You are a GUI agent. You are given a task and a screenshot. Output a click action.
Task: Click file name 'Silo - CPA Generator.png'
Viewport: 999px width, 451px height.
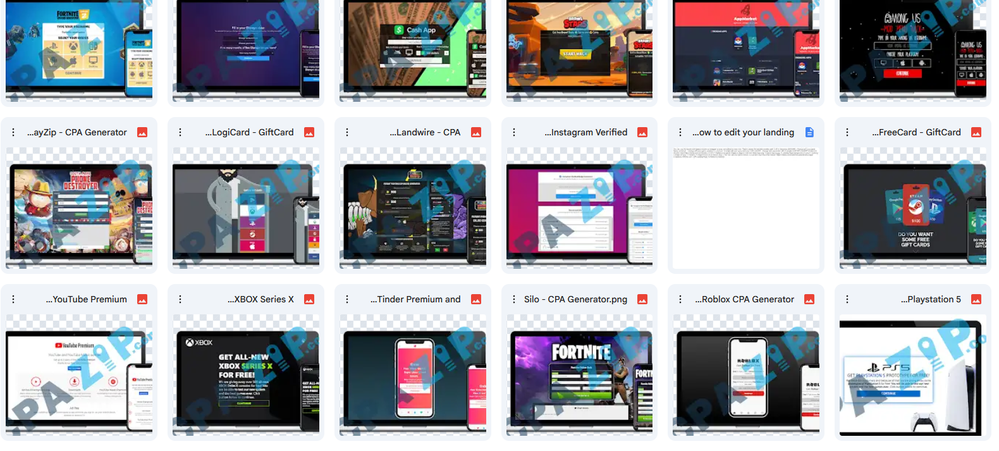coord(575,299)
